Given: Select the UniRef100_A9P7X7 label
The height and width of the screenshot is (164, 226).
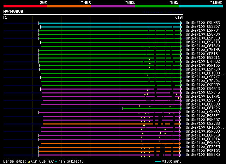Looking at the screenshot, I should pos(203,77).
